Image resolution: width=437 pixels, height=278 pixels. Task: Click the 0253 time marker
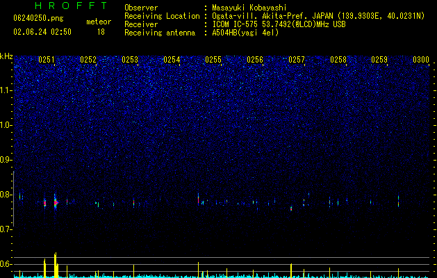point(130,60)
